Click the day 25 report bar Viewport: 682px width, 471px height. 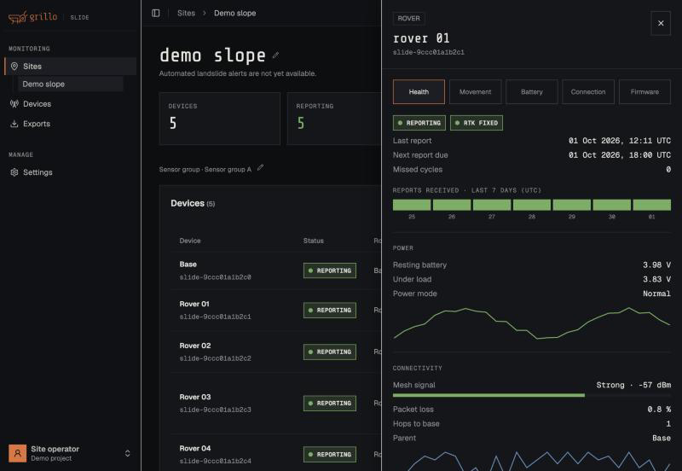[412, 205]
